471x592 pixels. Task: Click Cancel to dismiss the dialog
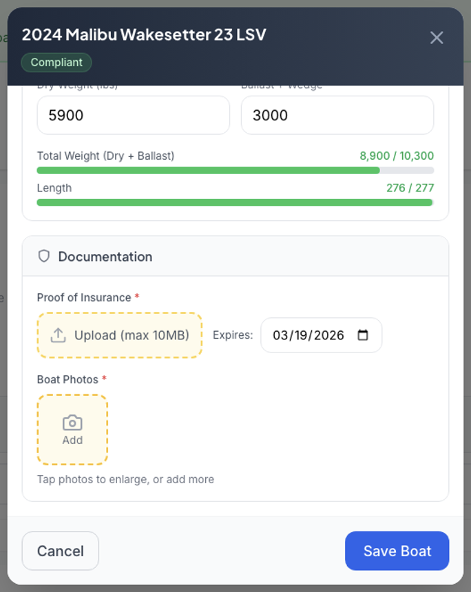pyautogui.click(x=60, y=551)
